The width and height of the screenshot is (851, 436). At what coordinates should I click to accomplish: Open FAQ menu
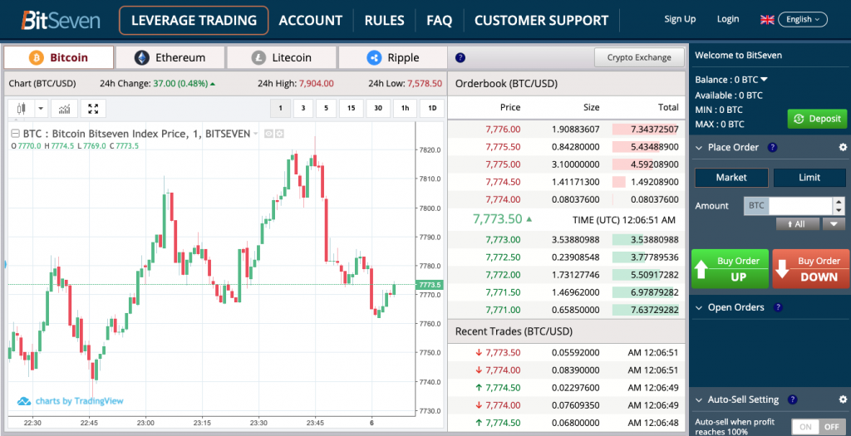439,21
